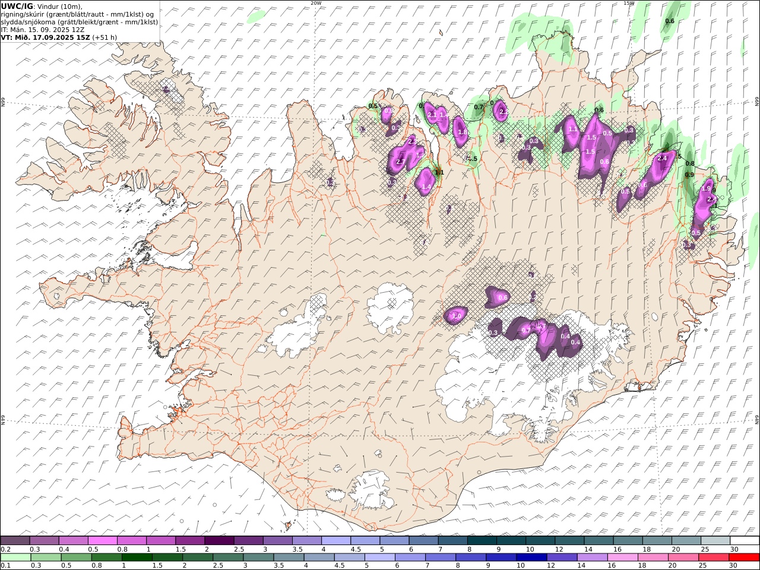The height and width of the screenshot is (570, 760).
Task: Click the dark blue rain-scale swatch above label 10
Action: tap(531, 557)
